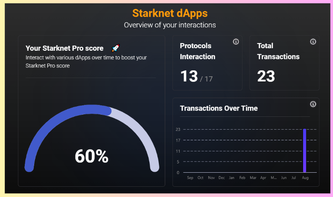Click the 60% score value in gauge
333x197 pixels.
pos(91,156)
